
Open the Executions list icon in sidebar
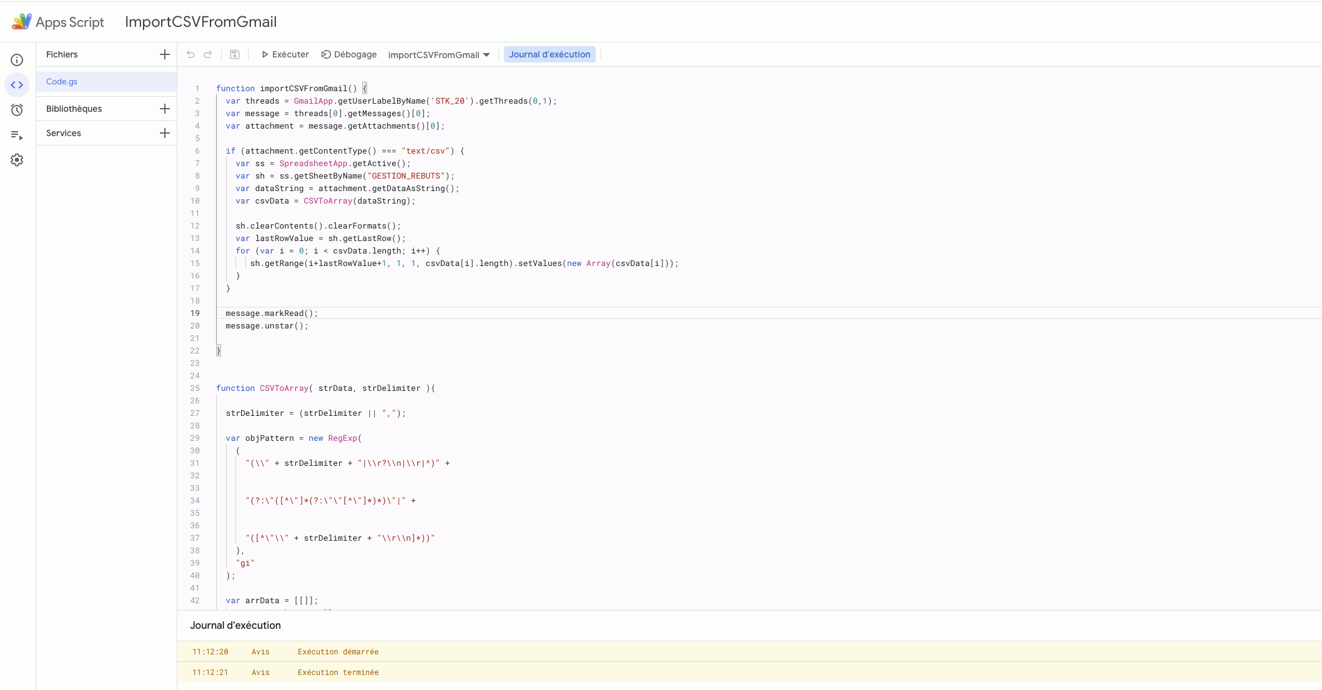pyautogui.click(x=17, y=135)
